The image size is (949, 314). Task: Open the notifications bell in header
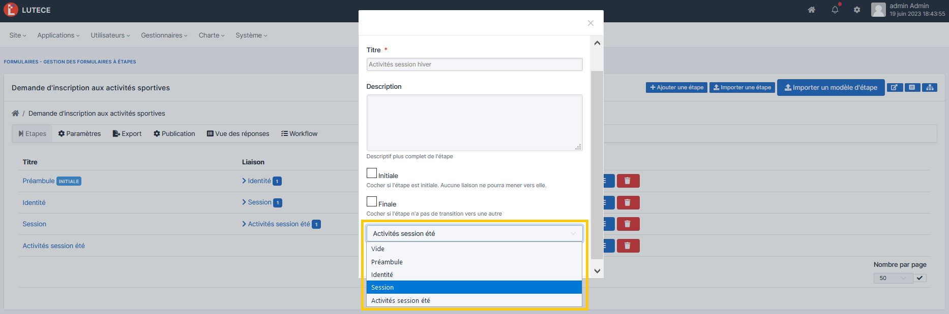coord(835,10)
